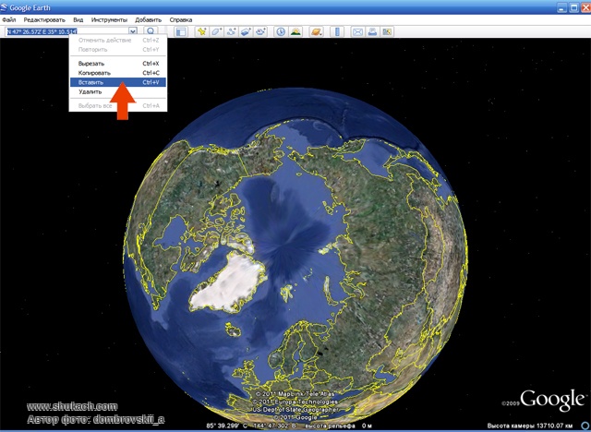The image size is (591, 432).
Task: Minimize the Google Earth window
Action: tap(562, 7)
